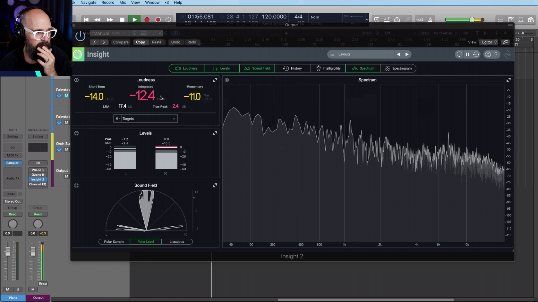Expand the Sound Field panel

pos(215,185)
